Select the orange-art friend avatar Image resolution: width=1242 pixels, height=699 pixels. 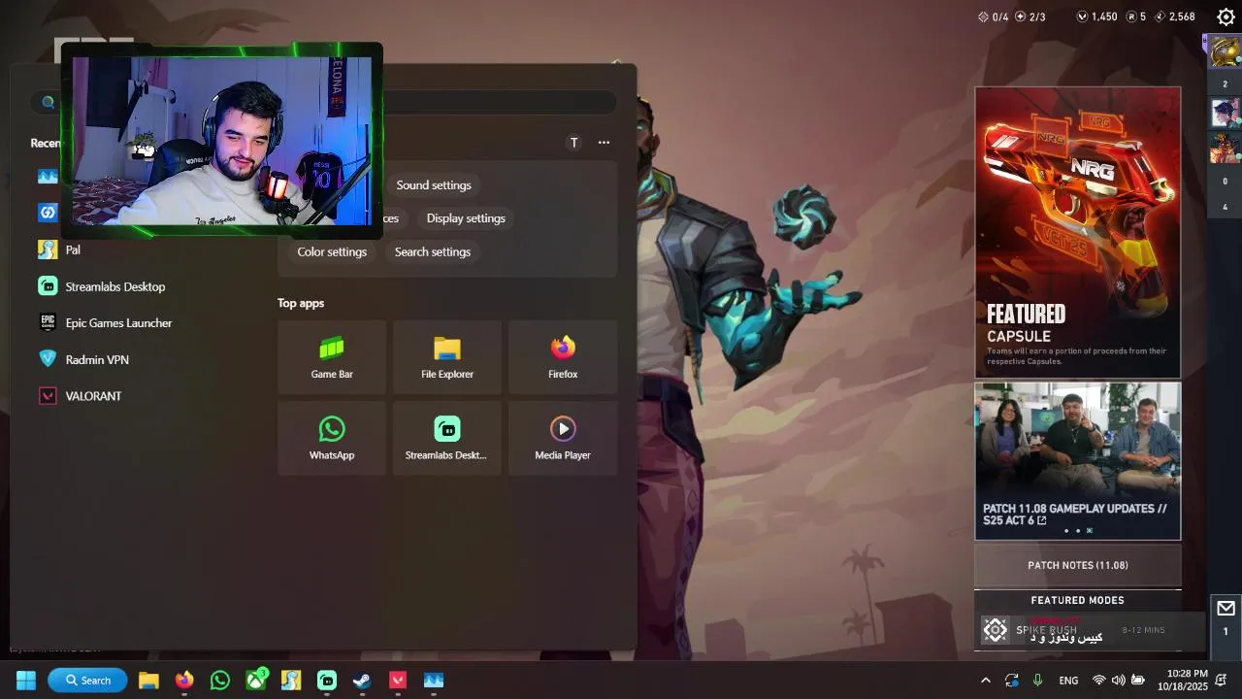(x=1225, y=148)
